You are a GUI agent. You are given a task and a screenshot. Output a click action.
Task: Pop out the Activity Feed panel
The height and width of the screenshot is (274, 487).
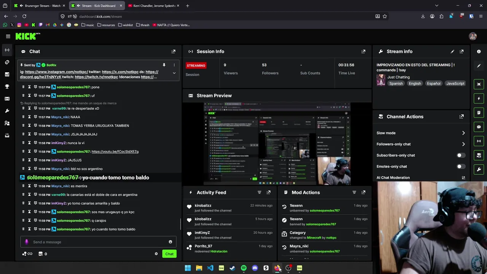pos(269,193)
